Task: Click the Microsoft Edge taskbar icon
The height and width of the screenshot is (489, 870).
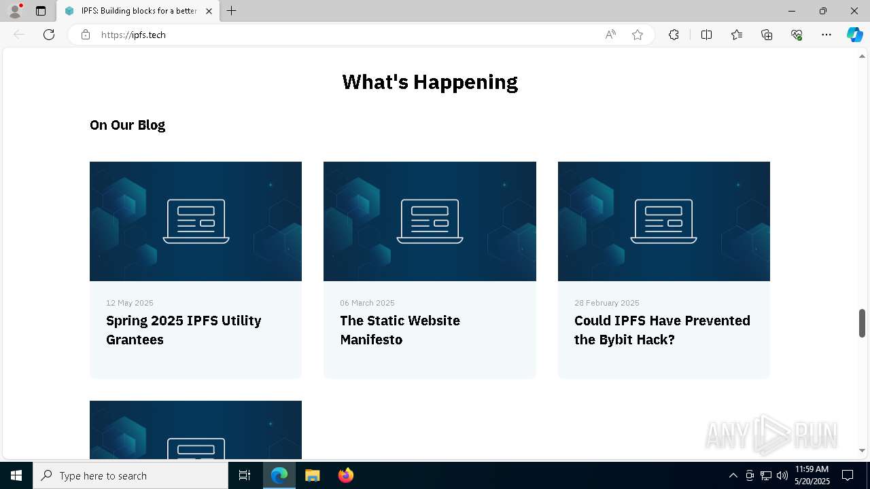Action: (x=279, y=475)
